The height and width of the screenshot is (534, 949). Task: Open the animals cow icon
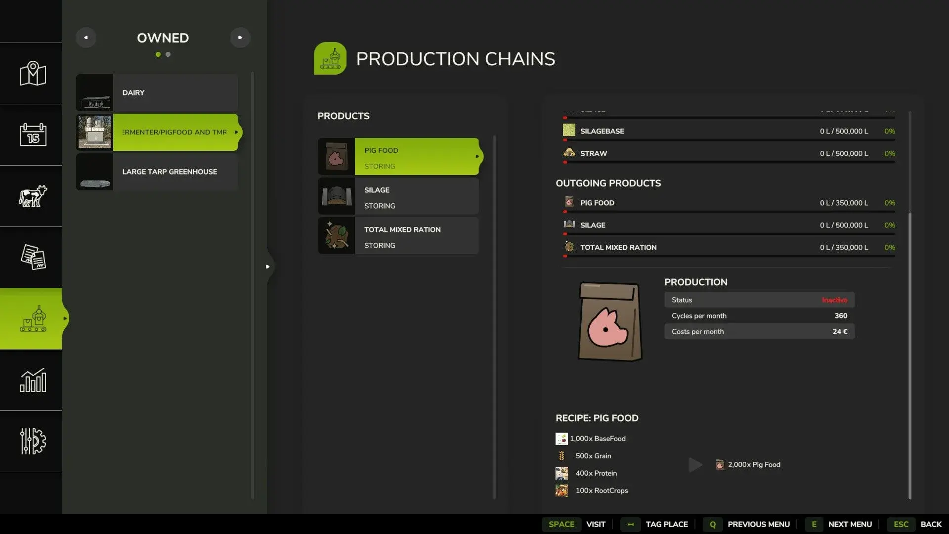coord(33,196)
